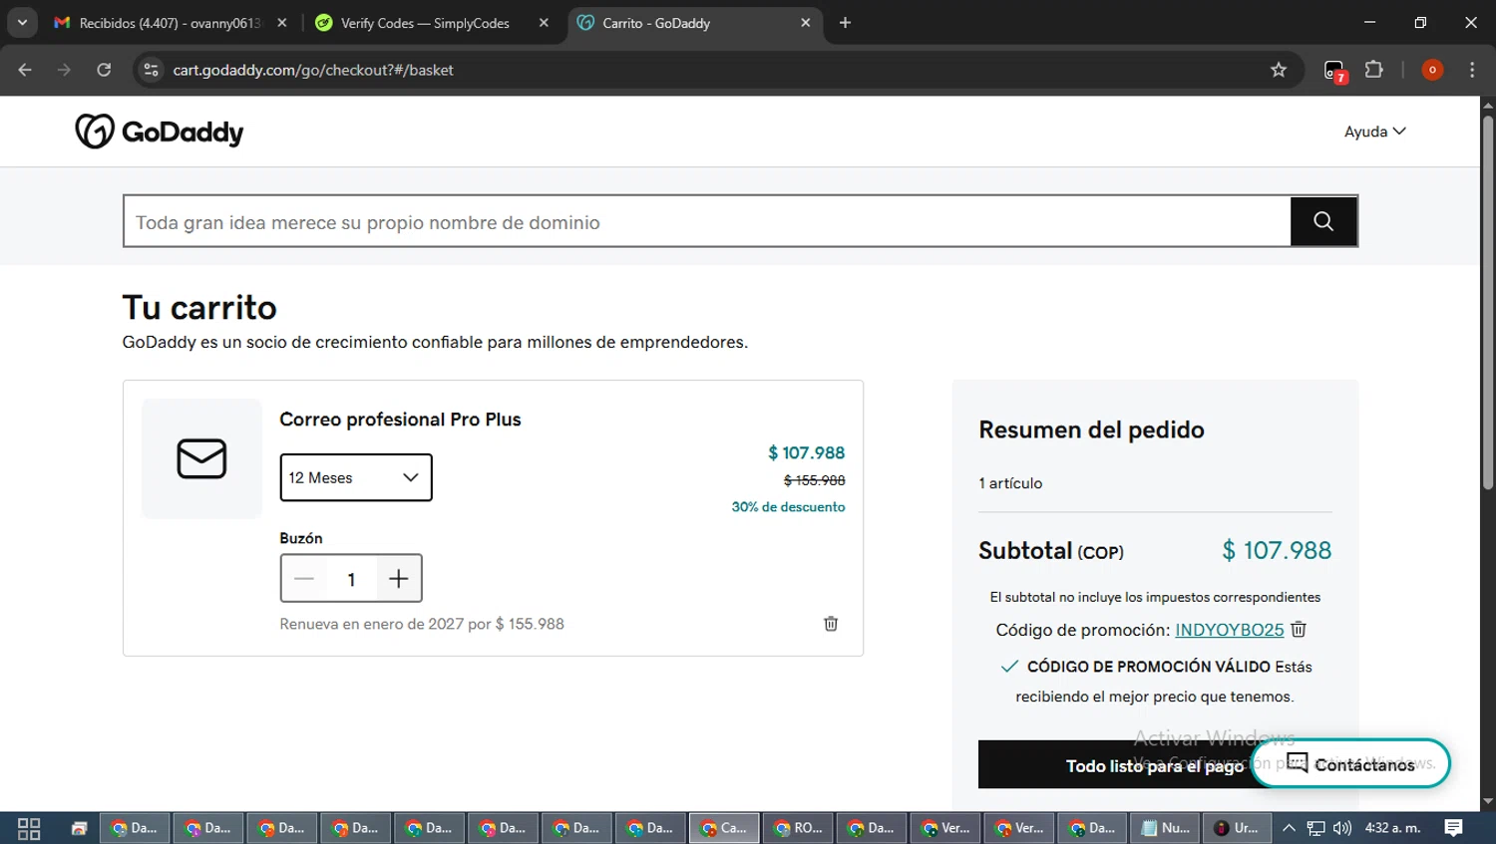Click the taskbar icon next to Task View
1496x844 pixels.
click(80, 828)
